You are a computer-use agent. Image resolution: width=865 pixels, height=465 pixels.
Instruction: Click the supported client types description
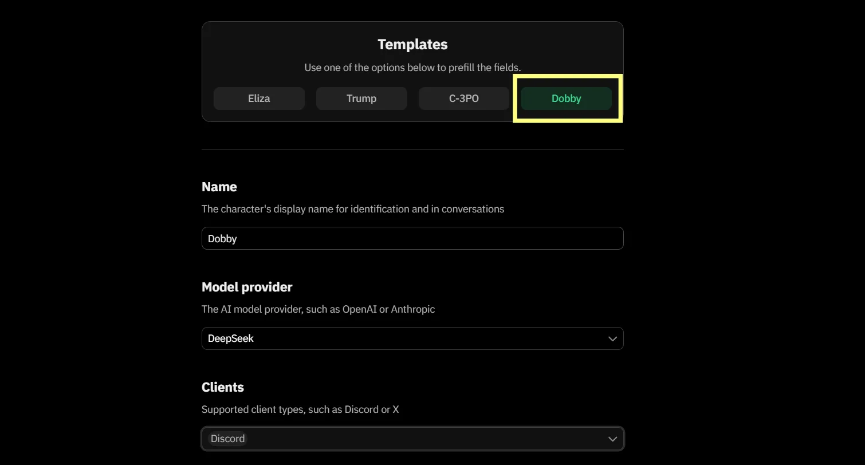300,409
